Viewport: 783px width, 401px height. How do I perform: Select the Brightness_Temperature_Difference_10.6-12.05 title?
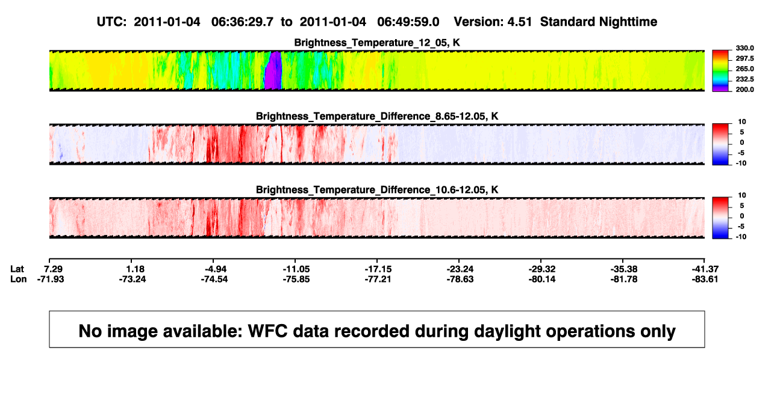377,189
